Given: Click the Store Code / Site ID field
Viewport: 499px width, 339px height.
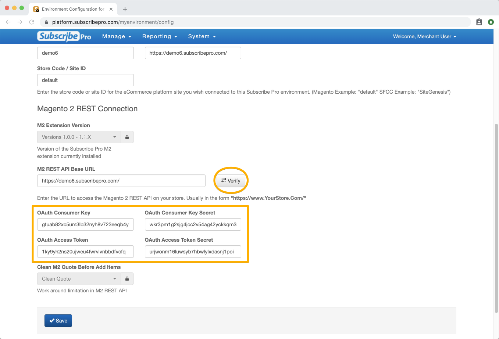Looking at the screenshot, I should coord(85,80).
